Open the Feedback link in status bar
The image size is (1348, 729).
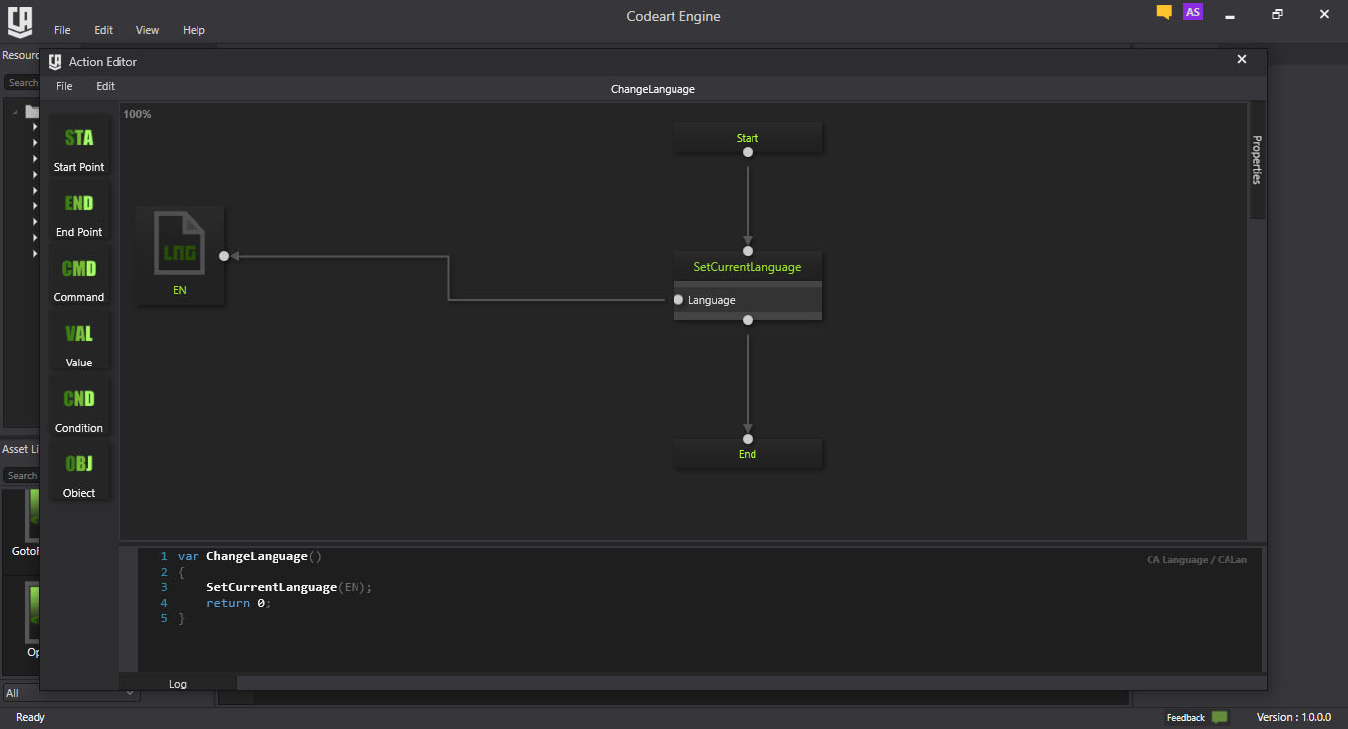pos(1186,718)
